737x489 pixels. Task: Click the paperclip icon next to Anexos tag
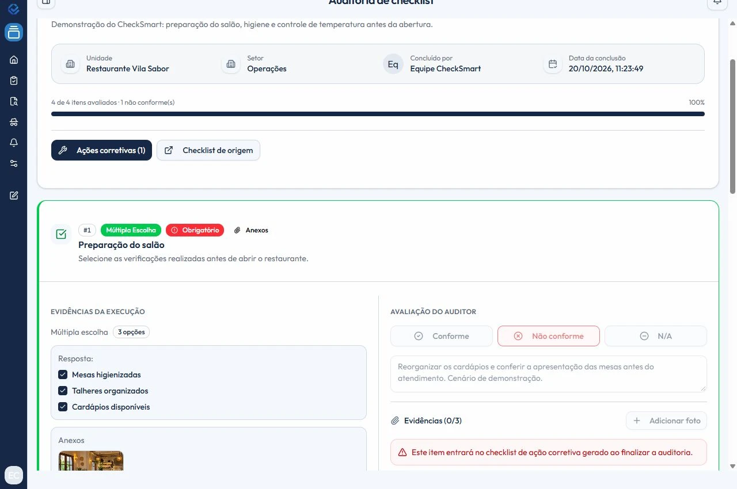(x=237, y=230)
